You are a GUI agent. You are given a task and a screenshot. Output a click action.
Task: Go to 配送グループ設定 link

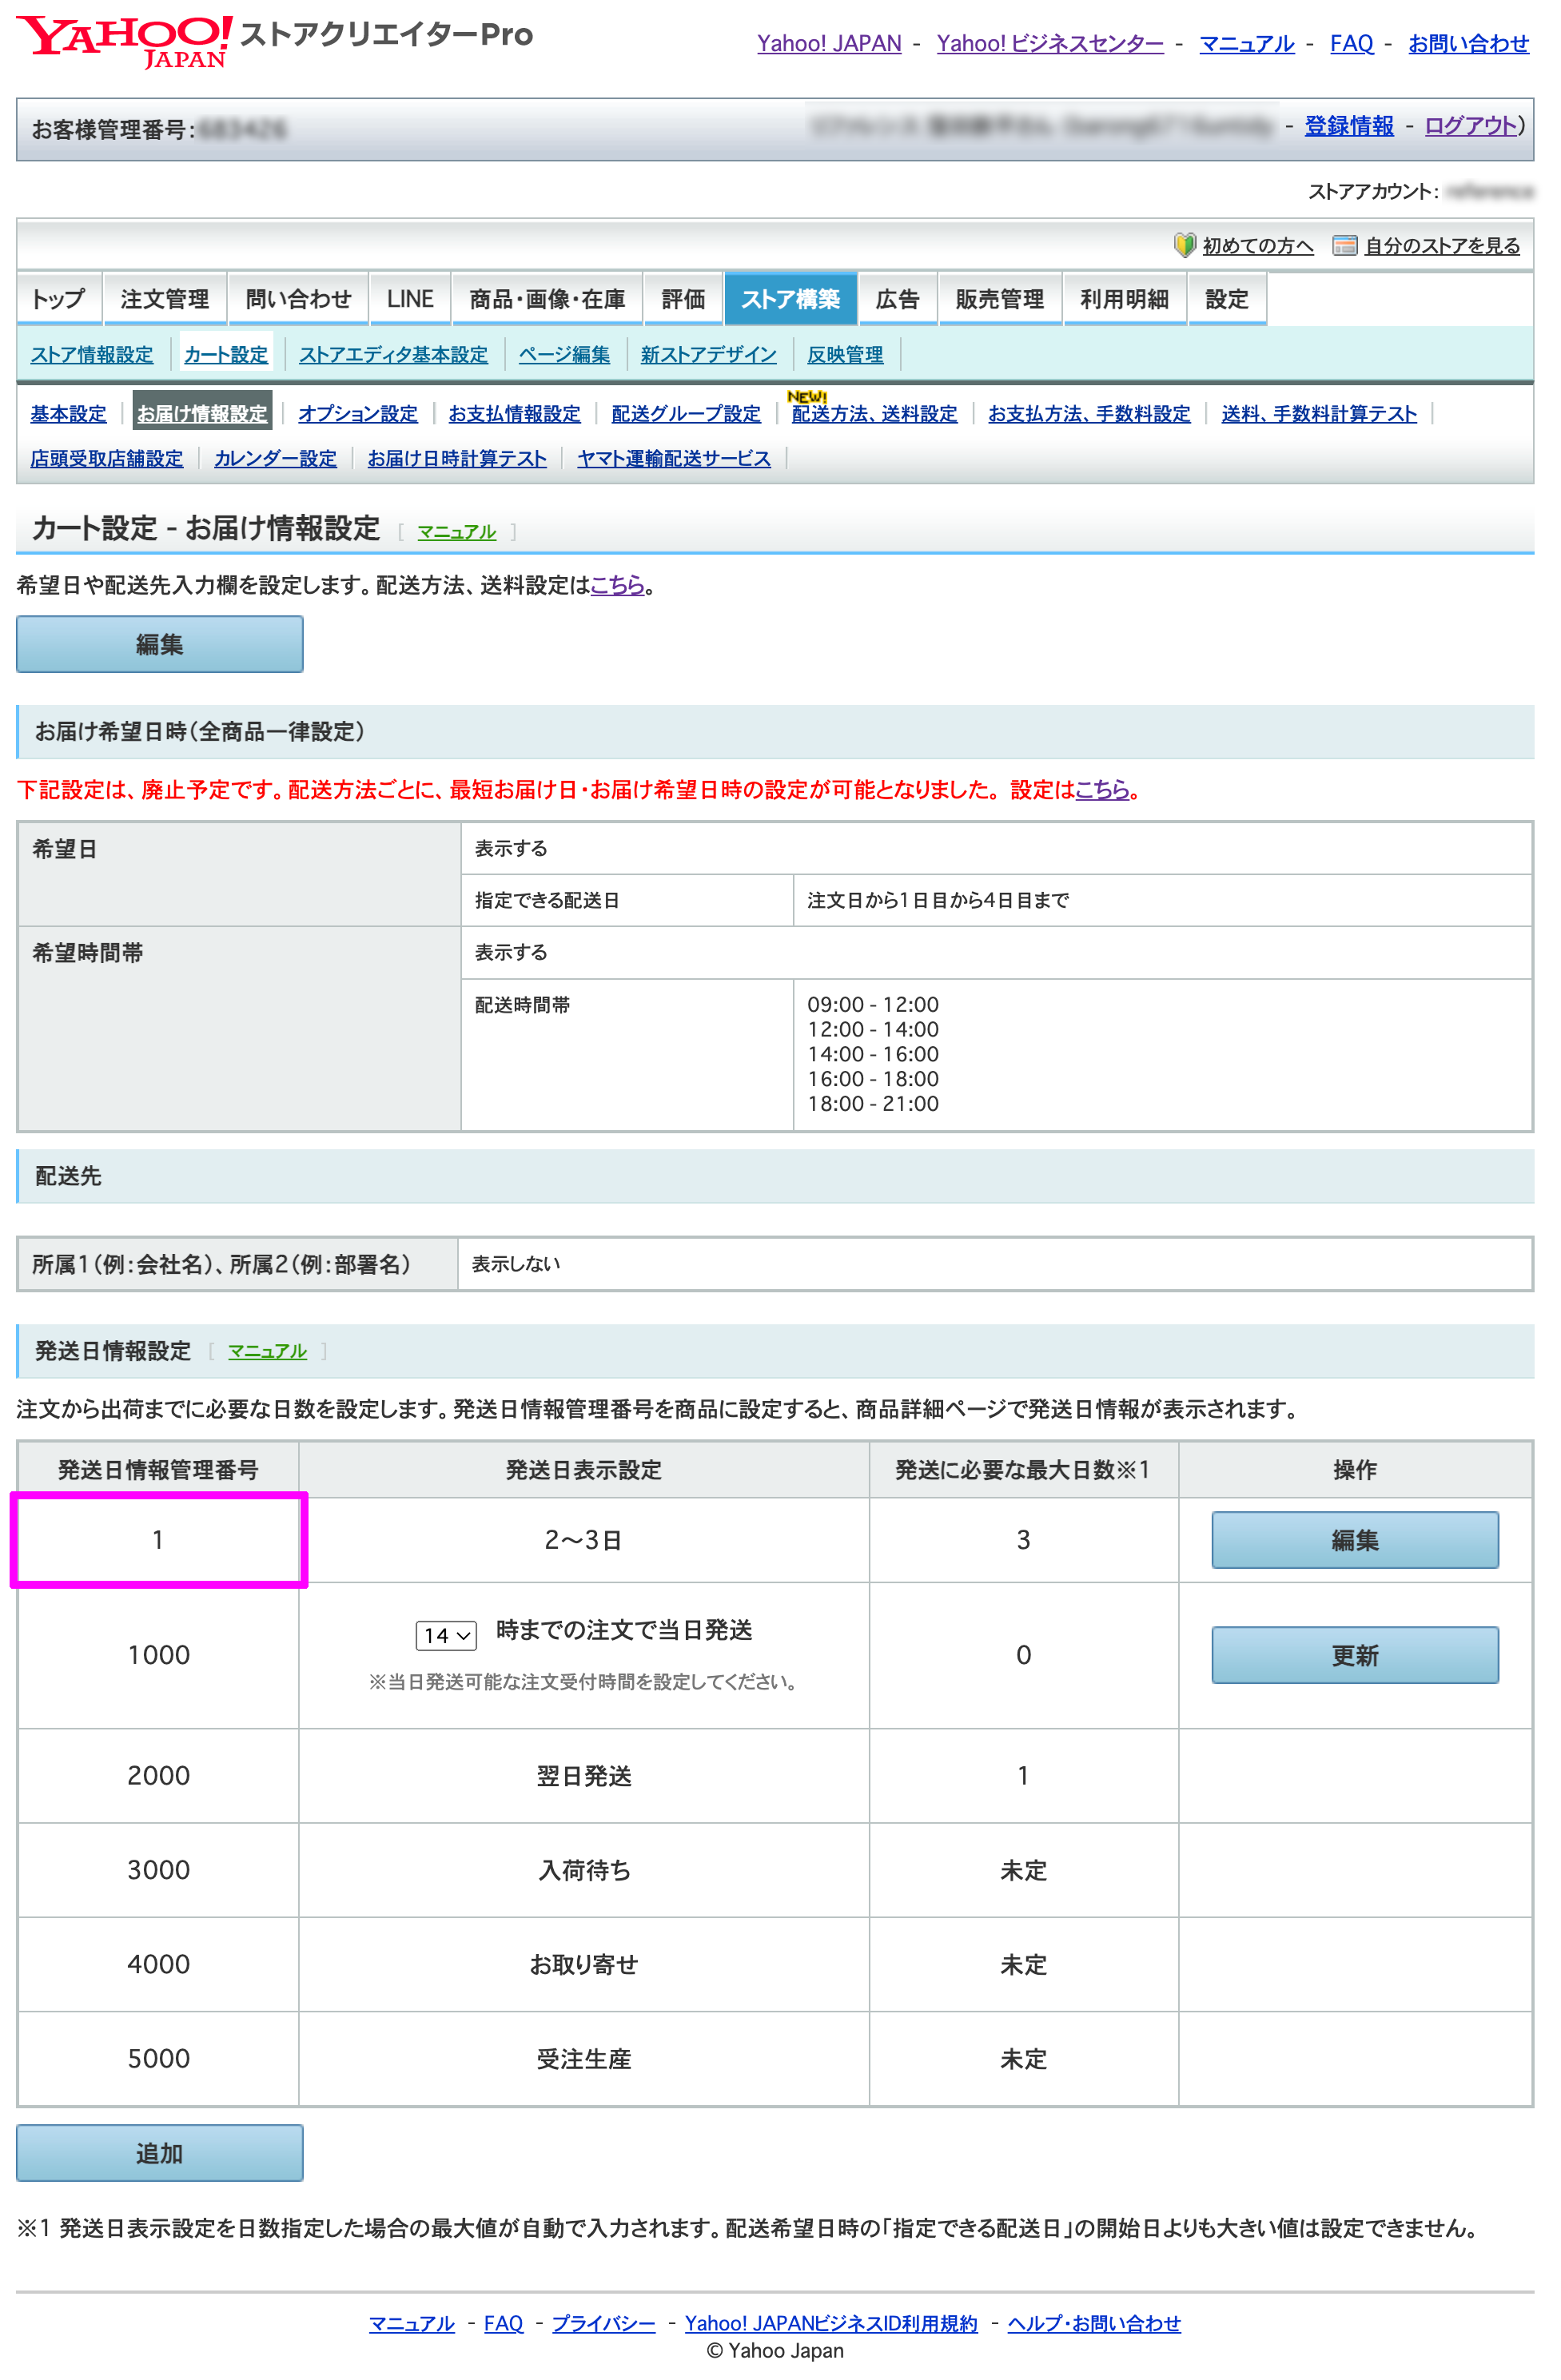click(x=686, y=414)
